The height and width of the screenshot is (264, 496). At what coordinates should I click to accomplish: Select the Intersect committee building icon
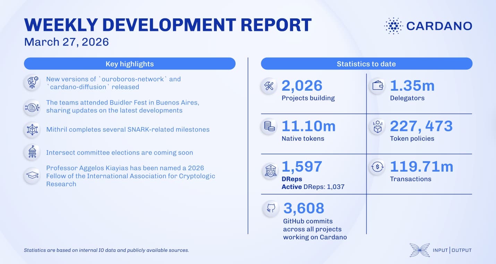[32, 152]
